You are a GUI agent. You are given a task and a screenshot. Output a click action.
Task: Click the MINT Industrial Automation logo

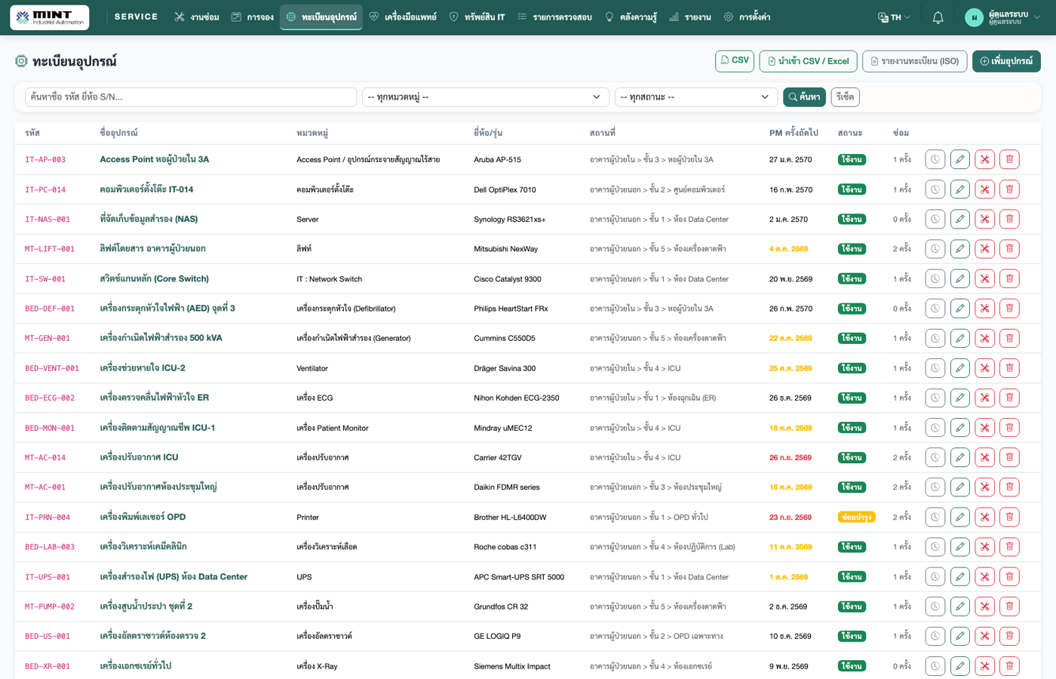pyautogui.click(x=50, y=17)
